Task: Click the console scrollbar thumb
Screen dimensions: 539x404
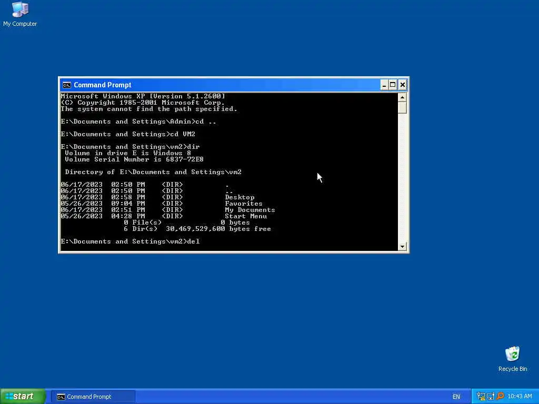Action: 402,107
